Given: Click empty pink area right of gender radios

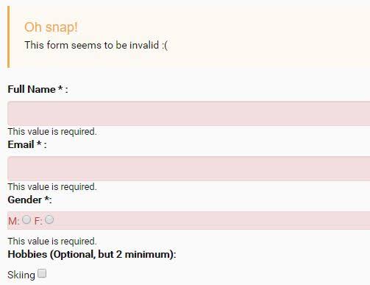Looking at the screenshot, I should [x=211, y=220].
